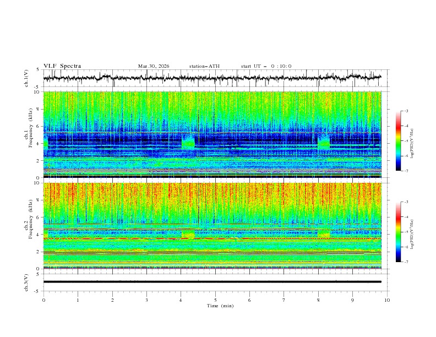Click the "2" tick label on the time axis

[112, 300]
